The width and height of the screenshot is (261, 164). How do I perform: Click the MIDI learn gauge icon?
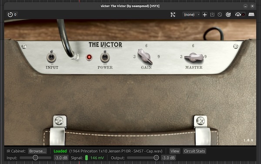click(x=238, y=15)
